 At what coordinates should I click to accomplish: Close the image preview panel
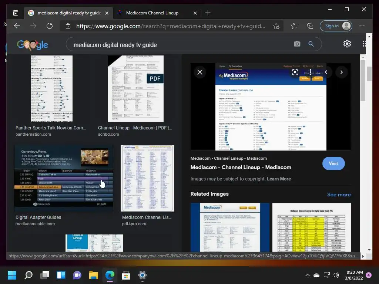pyautogui.click(x=200, y=72)
